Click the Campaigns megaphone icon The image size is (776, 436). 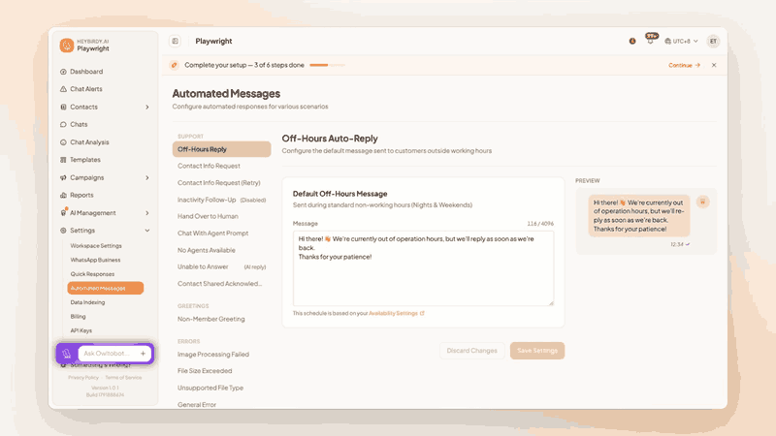pyautogui.click(x=63, y=177)
